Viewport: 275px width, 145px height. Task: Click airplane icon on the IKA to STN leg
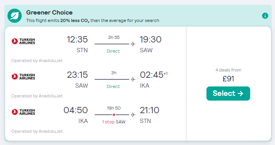click(133, 115)
